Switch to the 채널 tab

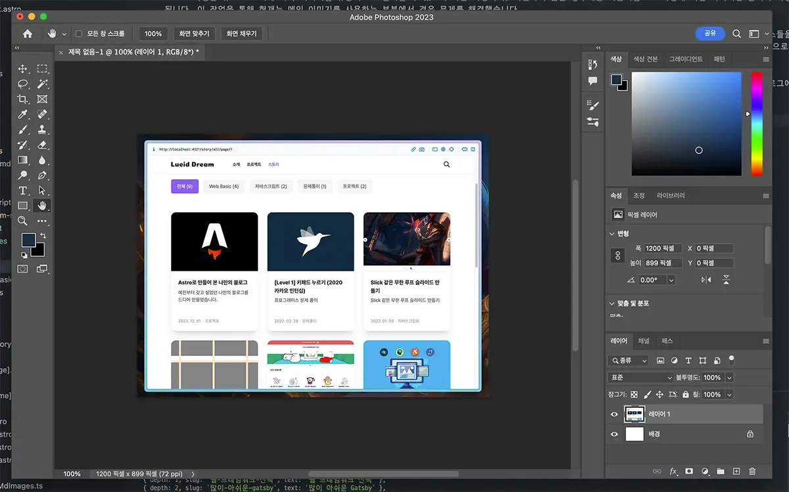point(644,341)
